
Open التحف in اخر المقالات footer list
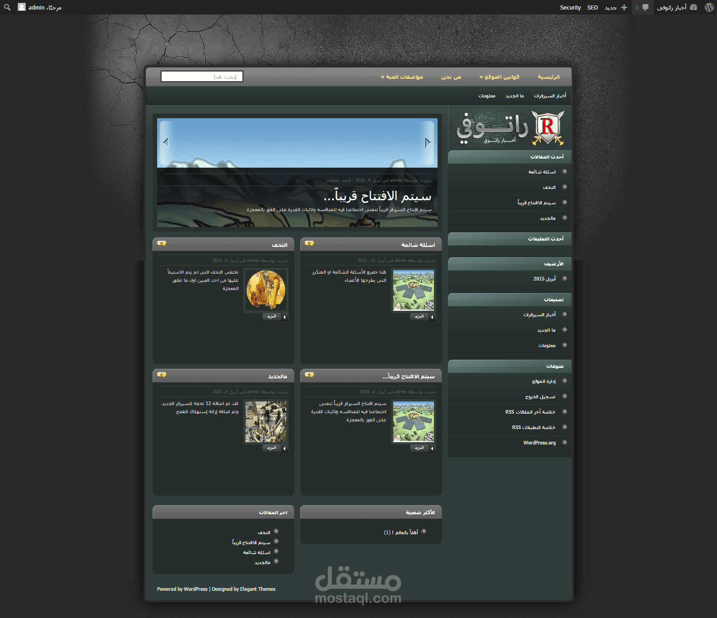[x=264, y=532]
